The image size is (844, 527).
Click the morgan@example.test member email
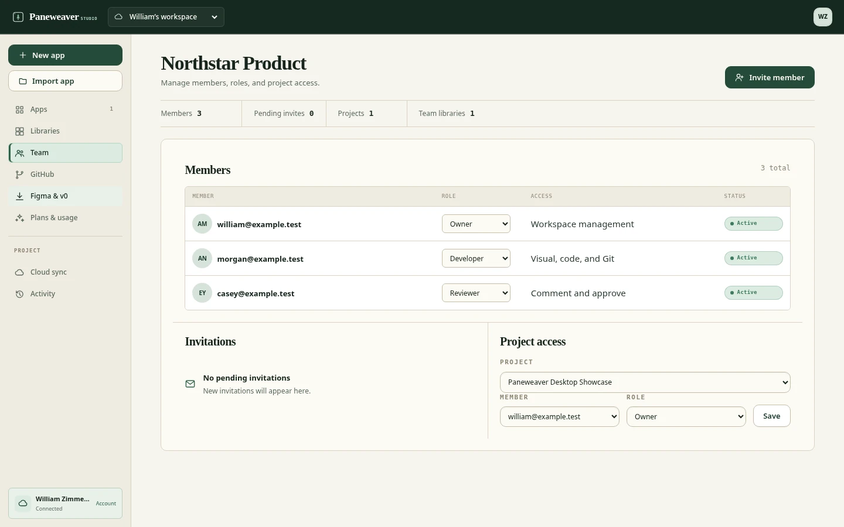[260, 259]
